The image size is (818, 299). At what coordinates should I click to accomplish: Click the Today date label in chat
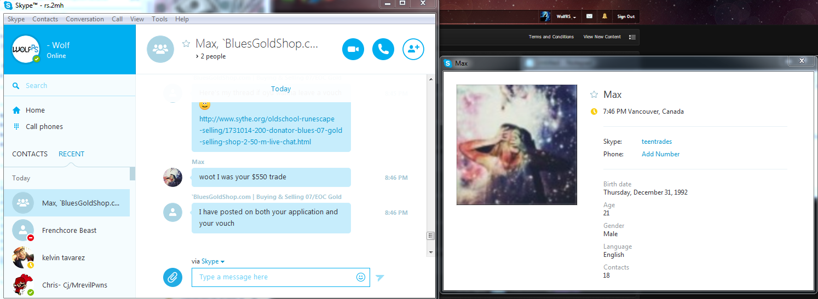281,89
